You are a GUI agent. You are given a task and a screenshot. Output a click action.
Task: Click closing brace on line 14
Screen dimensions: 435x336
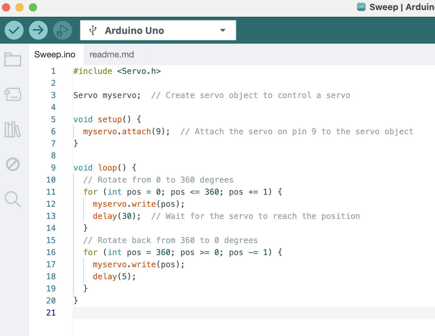[x=85, y=228]
